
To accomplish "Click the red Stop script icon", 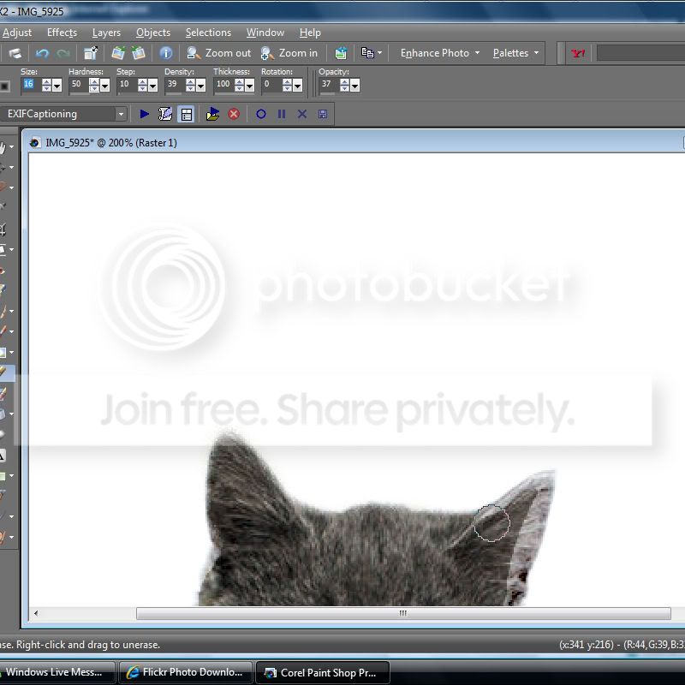I will click(x=234, y=114).
